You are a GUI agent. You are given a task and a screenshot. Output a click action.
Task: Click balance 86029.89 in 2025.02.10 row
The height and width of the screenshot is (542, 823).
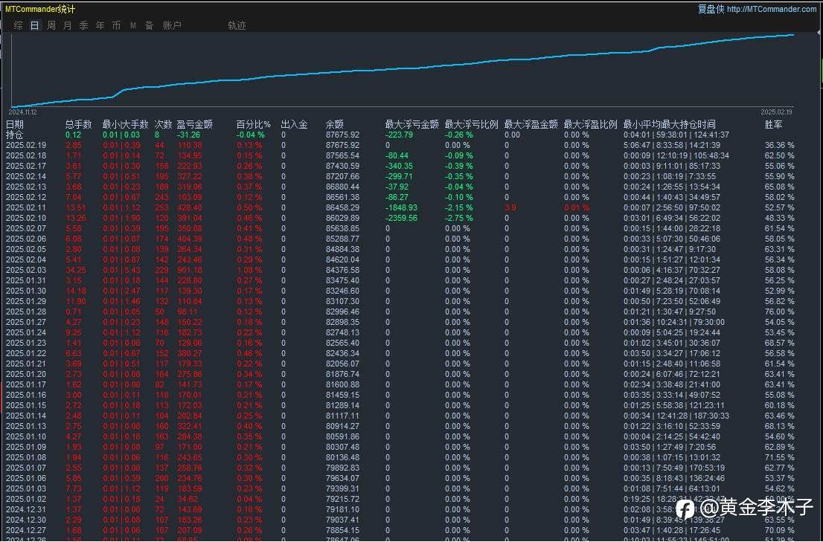tap(343, 218)
